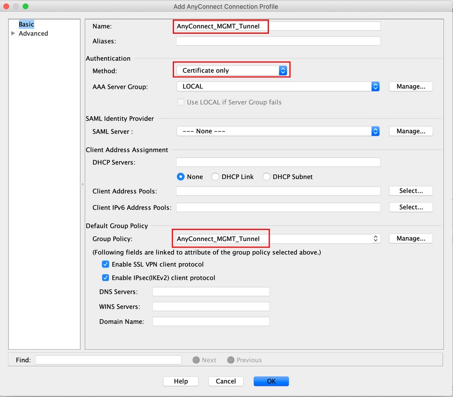
Task: Click Select next to Client Address Pools
Action: point(411,191)
